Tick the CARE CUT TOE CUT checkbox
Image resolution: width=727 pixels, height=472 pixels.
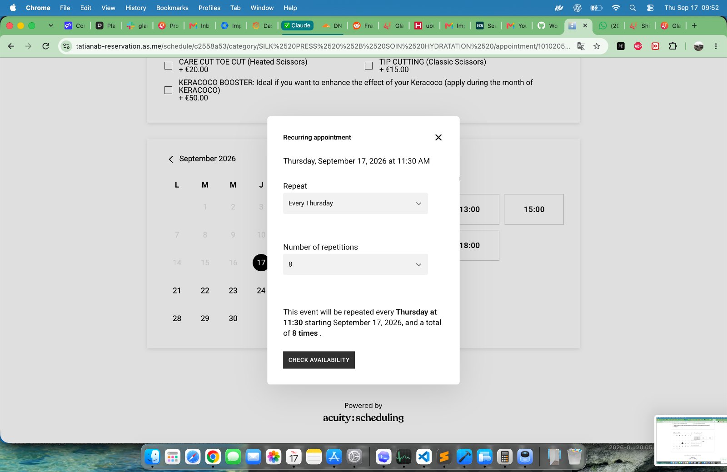pos(168,66)
